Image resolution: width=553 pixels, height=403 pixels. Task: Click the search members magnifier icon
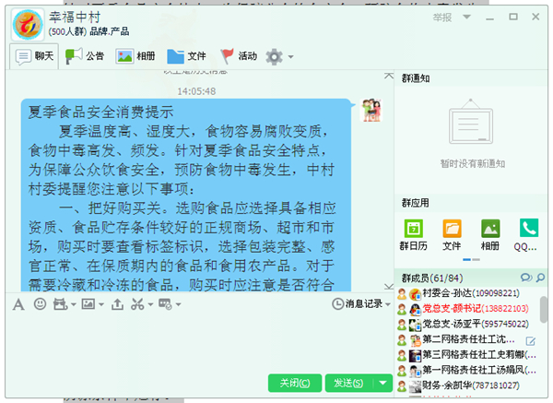pyautogui.click(x=540, y=278)
